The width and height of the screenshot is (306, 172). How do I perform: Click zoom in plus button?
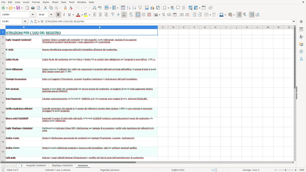296,170
